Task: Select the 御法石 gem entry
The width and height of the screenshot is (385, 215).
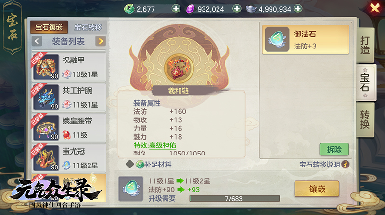Action: 306,40
